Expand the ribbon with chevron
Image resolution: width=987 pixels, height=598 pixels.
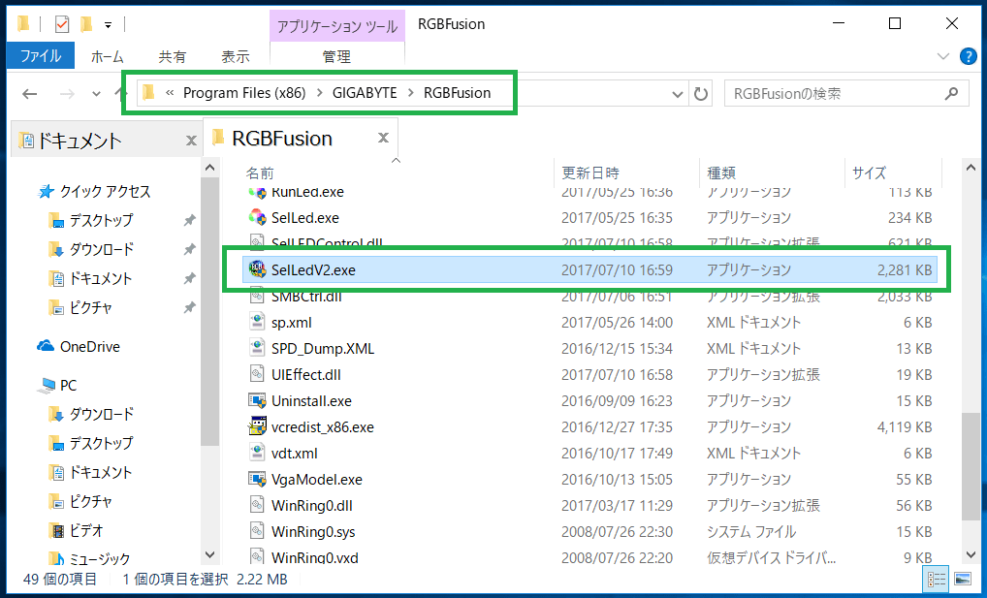(943, 56)
